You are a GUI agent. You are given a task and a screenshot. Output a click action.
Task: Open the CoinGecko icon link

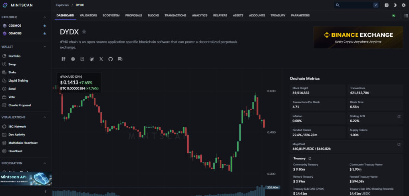pyautogui.click(x=92, y=59)
